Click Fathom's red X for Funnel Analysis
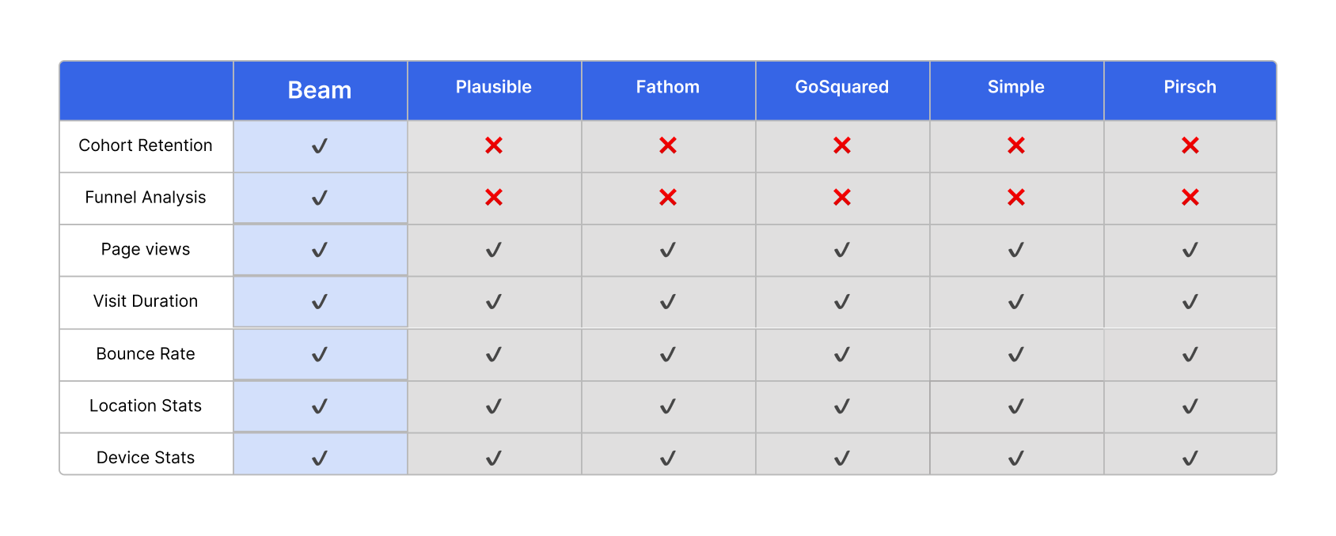 pyautogui.click(x=668, y=197)
